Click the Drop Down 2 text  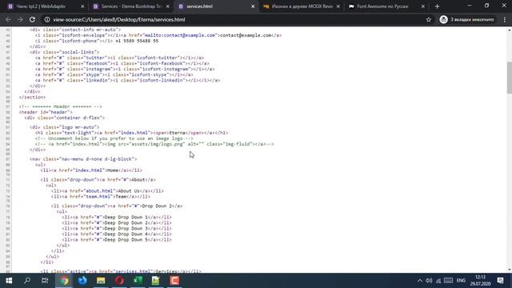tap(157, 206)
